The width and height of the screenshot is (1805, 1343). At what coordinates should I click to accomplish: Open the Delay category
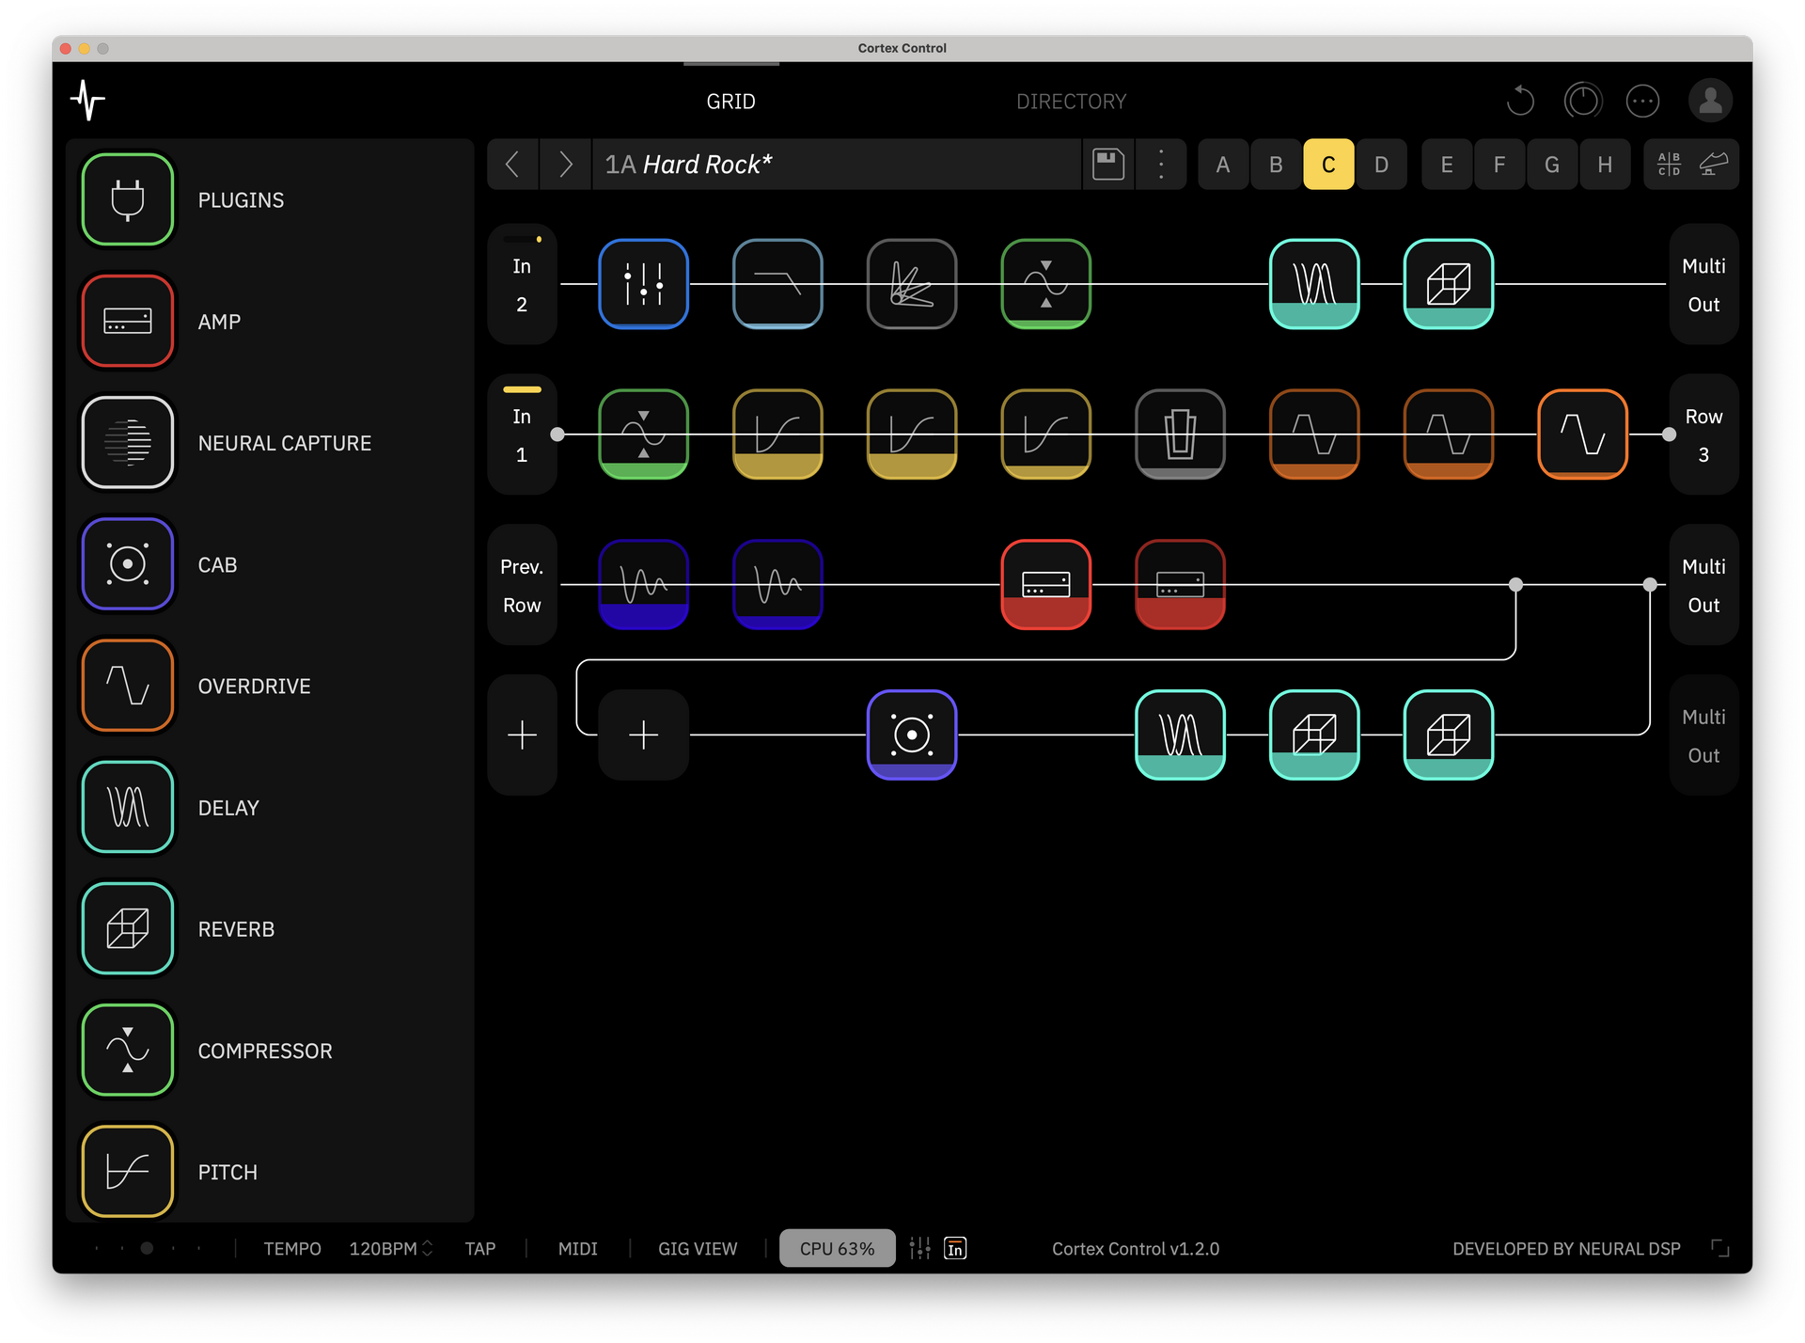click(127, 807)
